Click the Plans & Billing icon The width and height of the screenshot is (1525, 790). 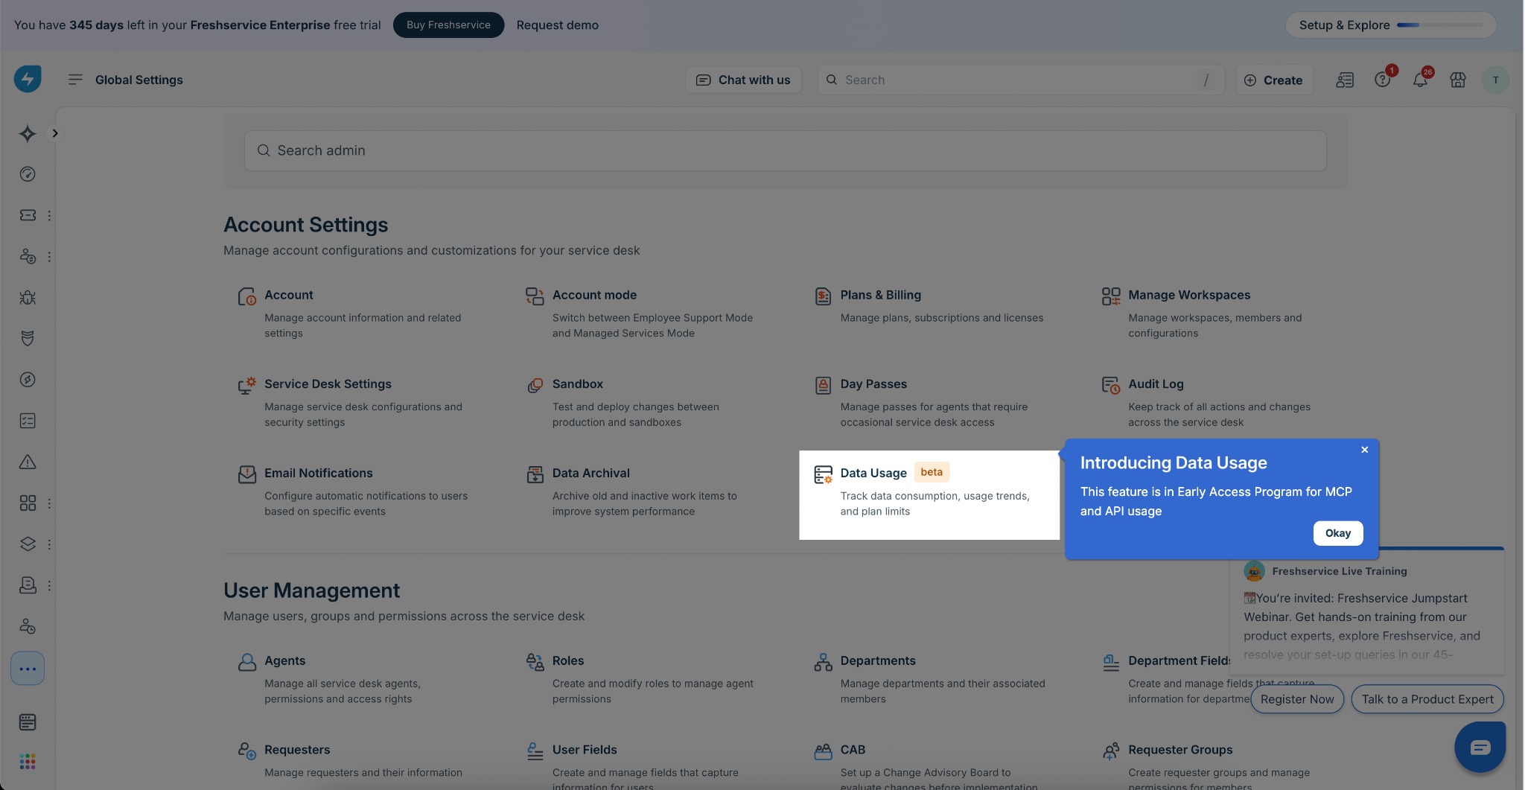coord(823,296)
